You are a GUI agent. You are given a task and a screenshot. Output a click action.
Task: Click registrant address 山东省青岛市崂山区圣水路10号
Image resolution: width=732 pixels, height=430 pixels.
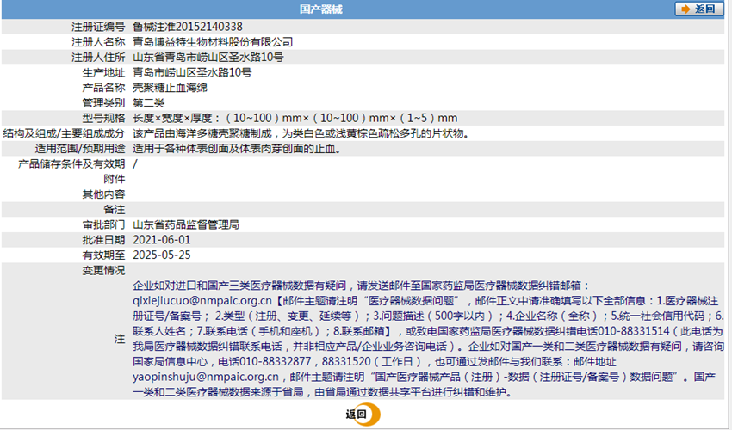208,58
